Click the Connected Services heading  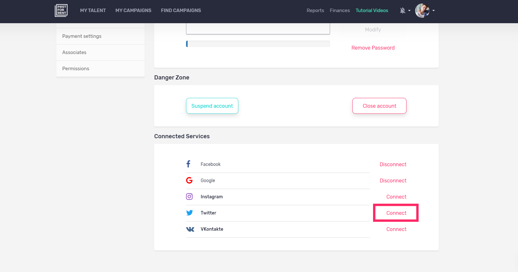[182, 136]
